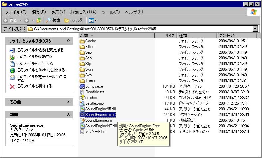Click the address bar path field

(x=140, y=29)
